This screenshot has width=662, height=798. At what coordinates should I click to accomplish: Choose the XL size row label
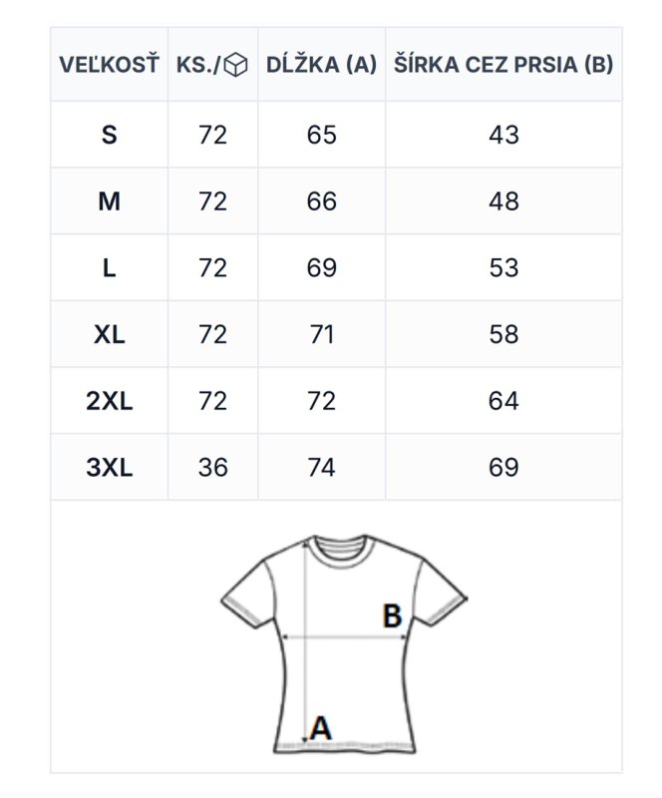click(x=109, y=334)
